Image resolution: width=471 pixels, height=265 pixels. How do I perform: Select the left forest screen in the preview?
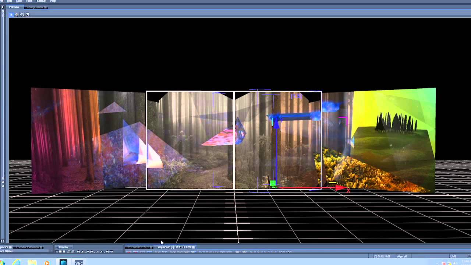pos(88,140)
